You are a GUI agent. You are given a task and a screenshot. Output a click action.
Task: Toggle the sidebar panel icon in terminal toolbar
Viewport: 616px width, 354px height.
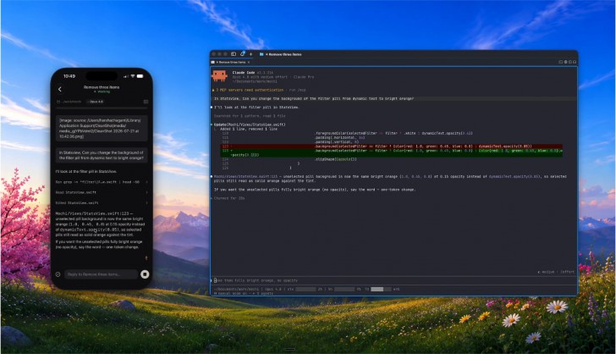234,54
